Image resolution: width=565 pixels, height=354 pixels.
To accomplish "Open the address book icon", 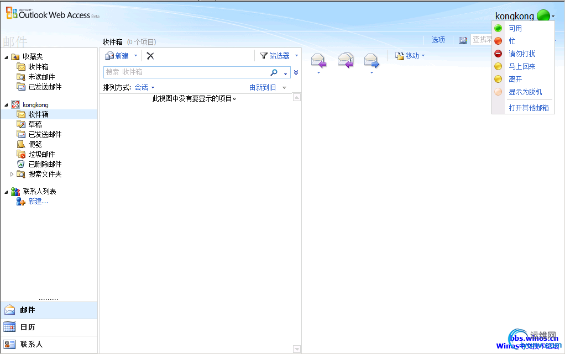I will pyautogui.click(x=463, y=40).
